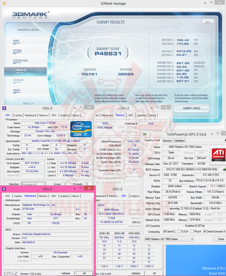The image size is (226, 276).
Task: Select SPD tab in top-left CPU-Z window
Action: (x=54, y=115)
